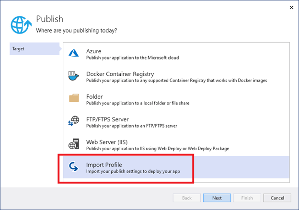299x210 pixels.
Task: Pick the Folder publish target label
Action: tap(94, 96)
